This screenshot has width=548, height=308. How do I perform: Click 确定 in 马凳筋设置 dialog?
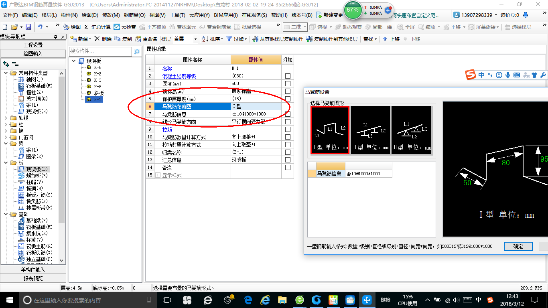[x=518, y=246]
